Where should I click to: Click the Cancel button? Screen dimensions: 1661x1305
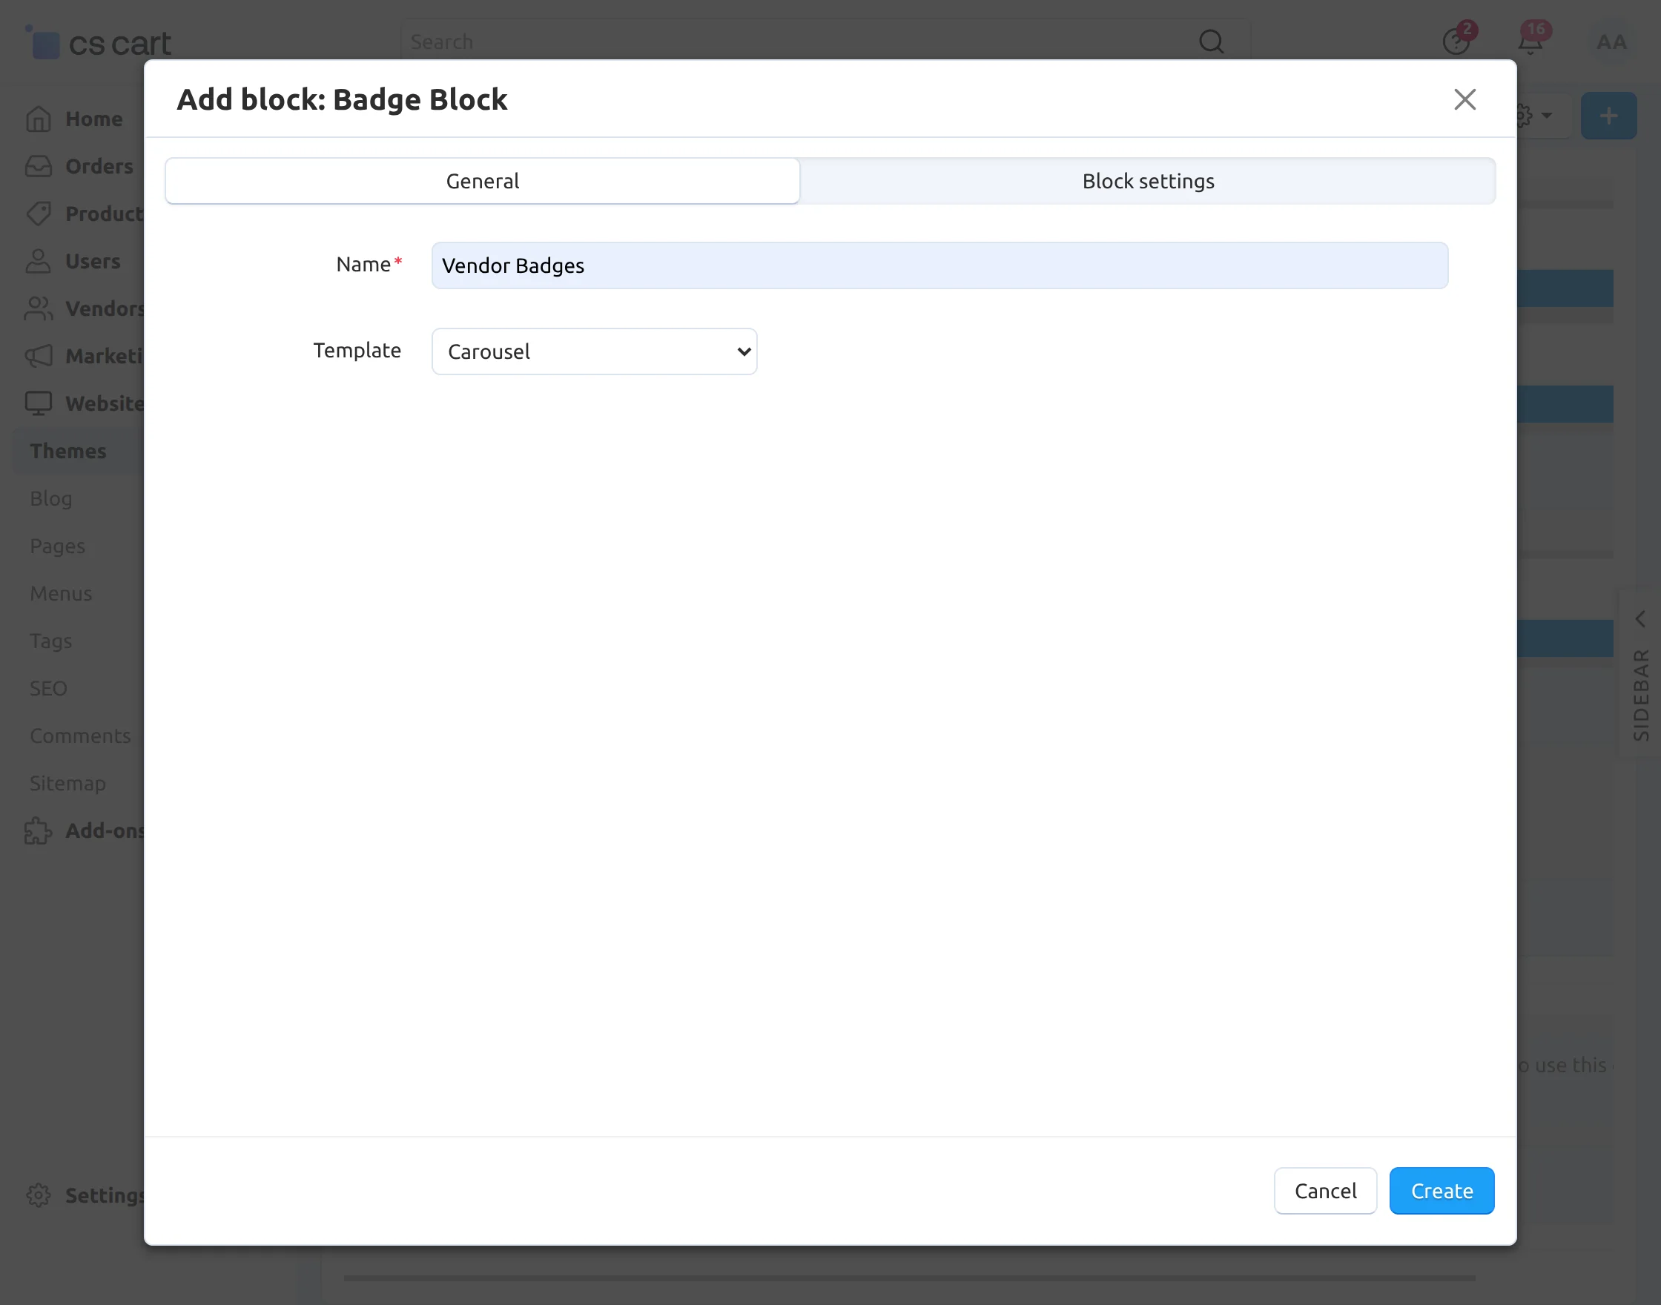1325,1190
